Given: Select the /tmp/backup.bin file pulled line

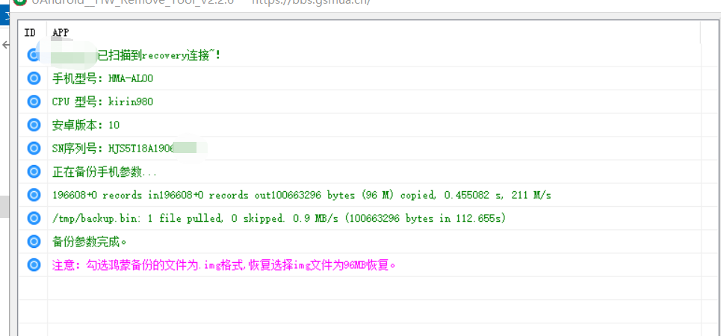Looking at the screenshot, I should point(279,219).
